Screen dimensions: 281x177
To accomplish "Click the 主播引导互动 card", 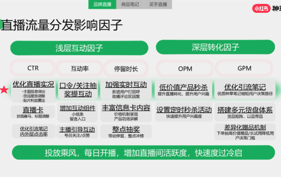I will coord(77,132).
